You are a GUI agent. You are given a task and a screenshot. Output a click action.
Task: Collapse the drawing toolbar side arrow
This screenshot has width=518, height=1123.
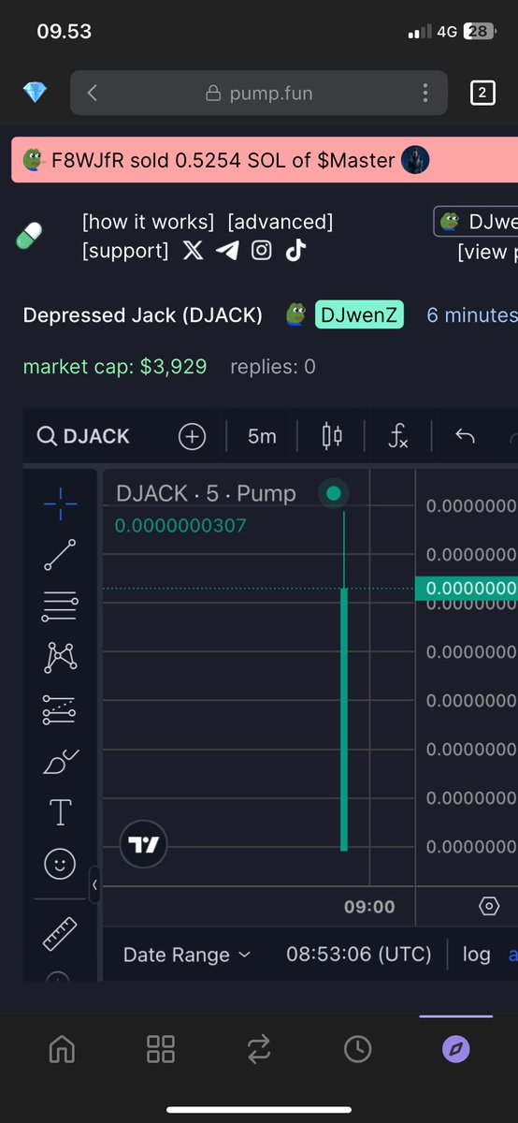click(x=94, y=884)
